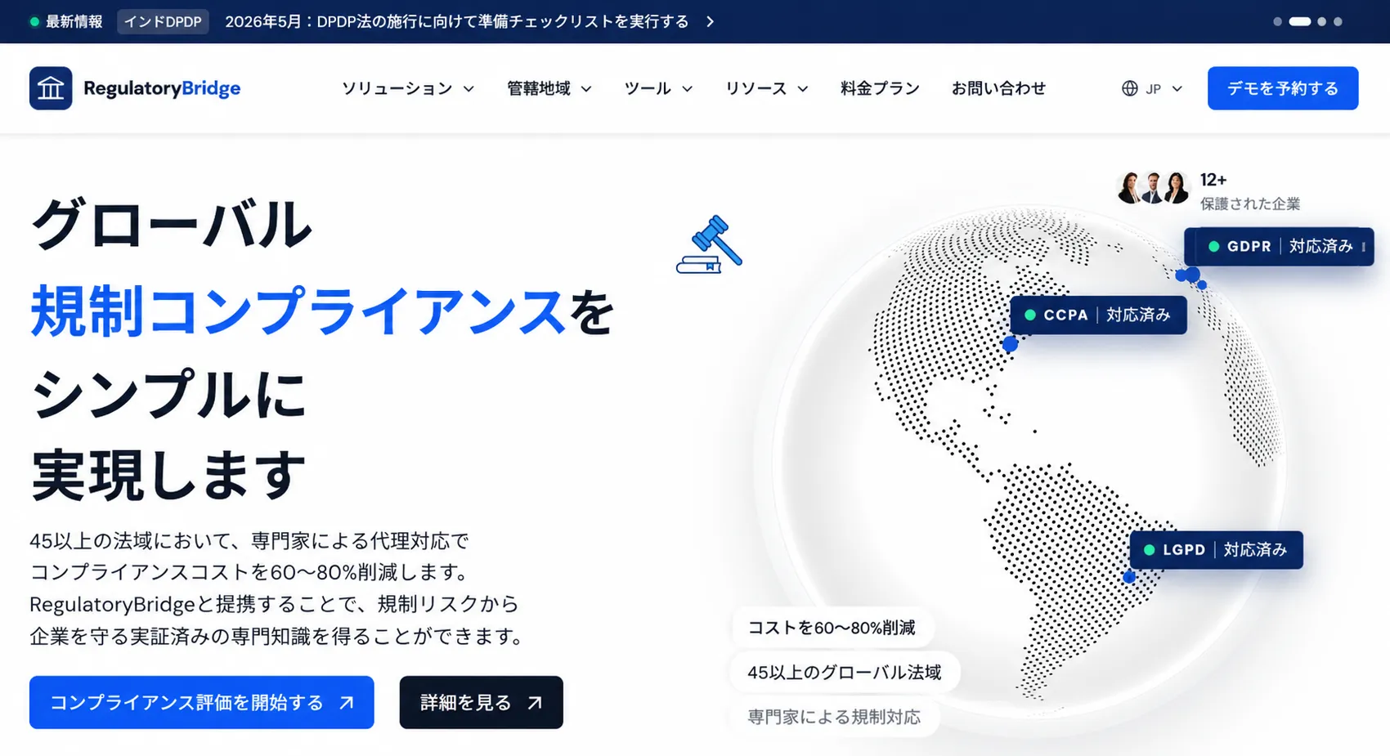Click the コストを60〜80%削減 pill
This screenshot has height=756, width=1390.
coord(832,628)
